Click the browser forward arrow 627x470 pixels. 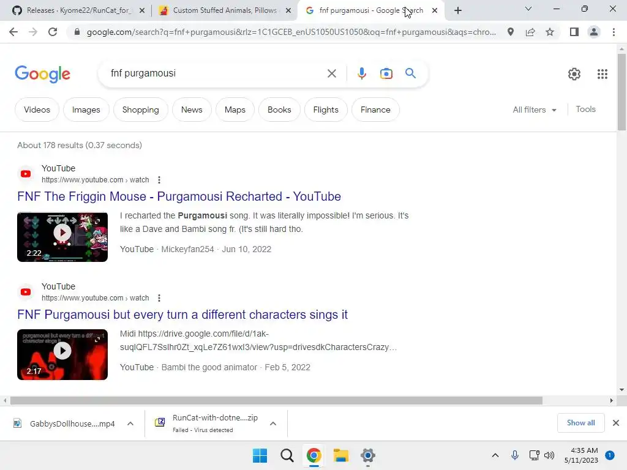[x=33, y=32]
